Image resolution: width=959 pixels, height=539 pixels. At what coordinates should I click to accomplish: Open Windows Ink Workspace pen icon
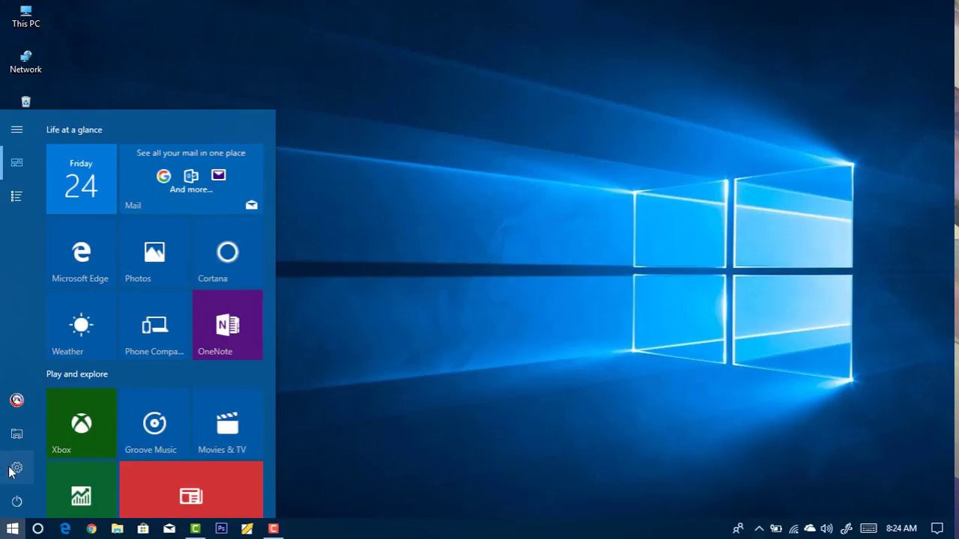pyautogui.click(x=847, y=529)
